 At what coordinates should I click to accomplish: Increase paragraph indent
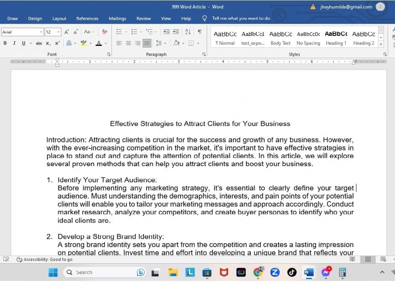click(x=176, y=32)
